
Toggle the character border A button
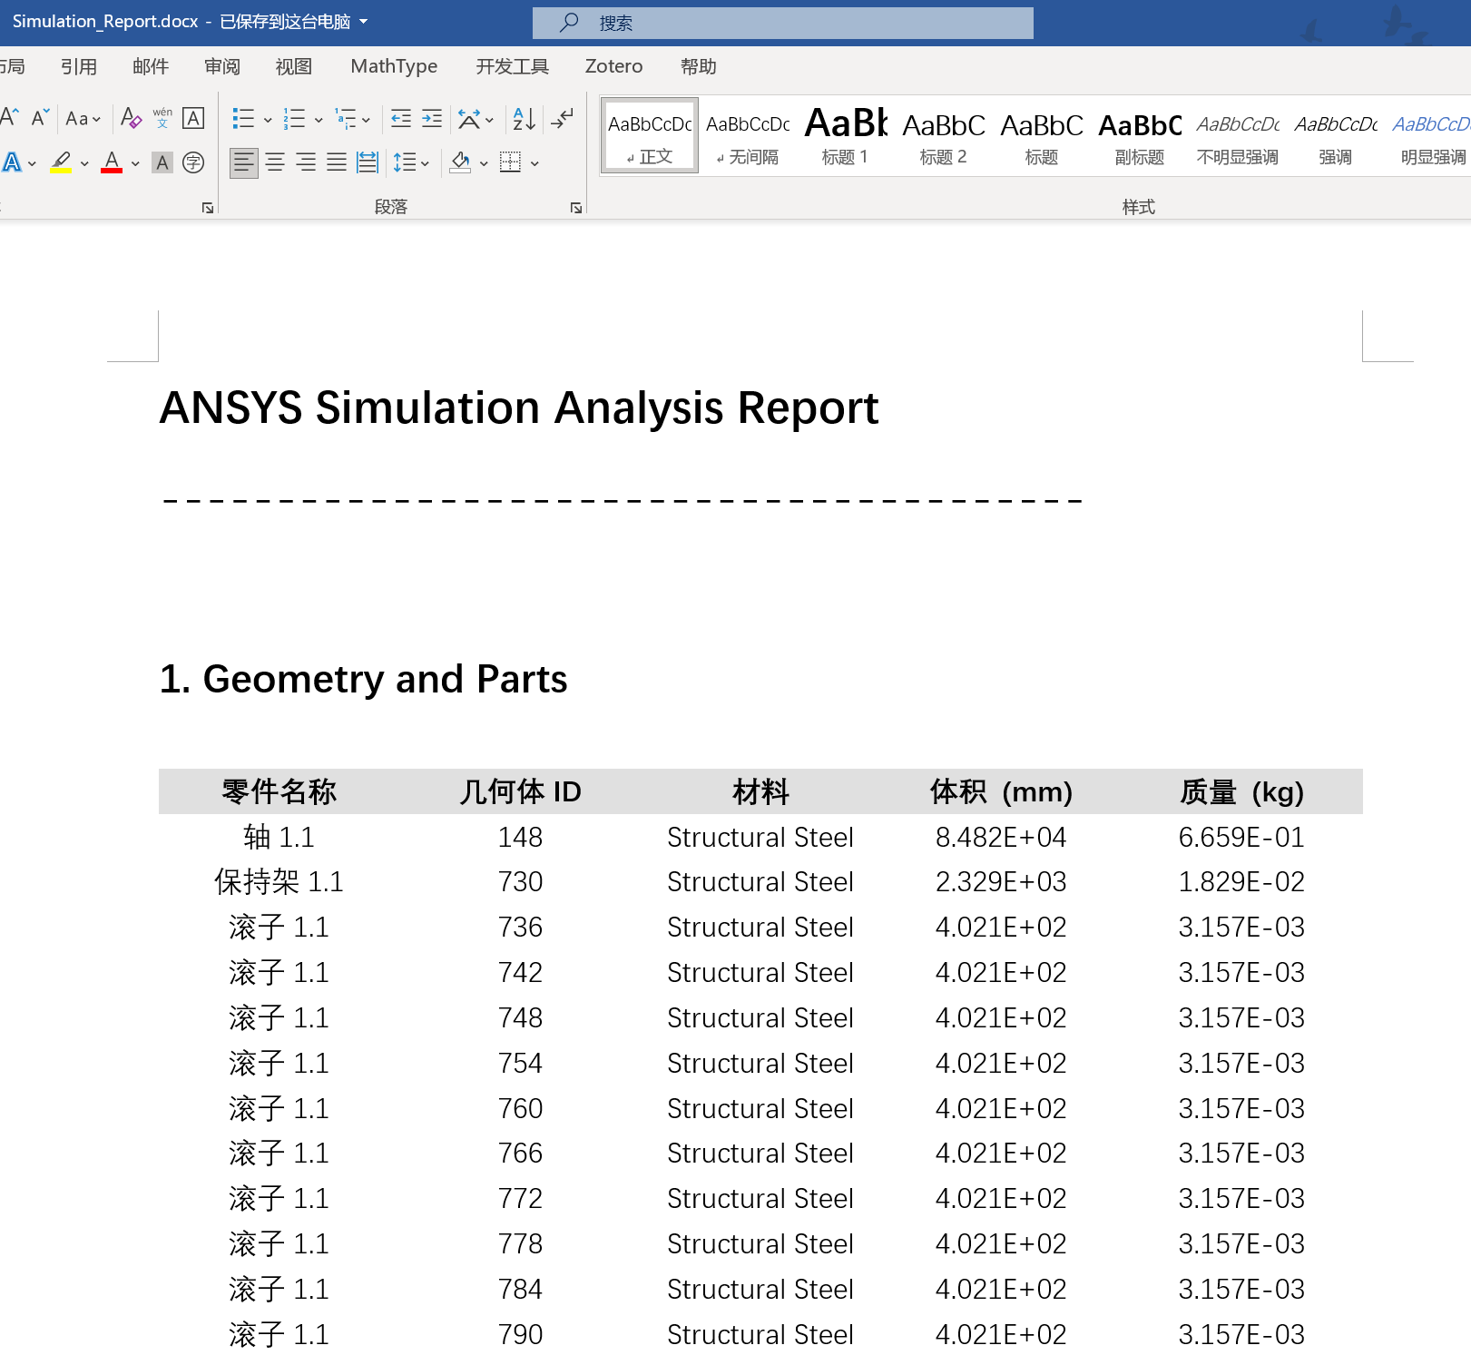(193, 118)
